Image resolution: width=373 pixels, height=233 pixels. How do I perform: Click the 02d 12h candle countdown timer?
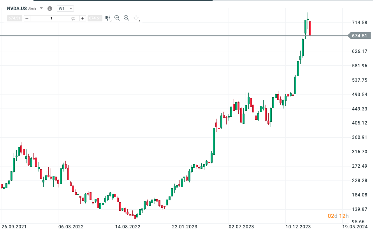coord(338,216)
